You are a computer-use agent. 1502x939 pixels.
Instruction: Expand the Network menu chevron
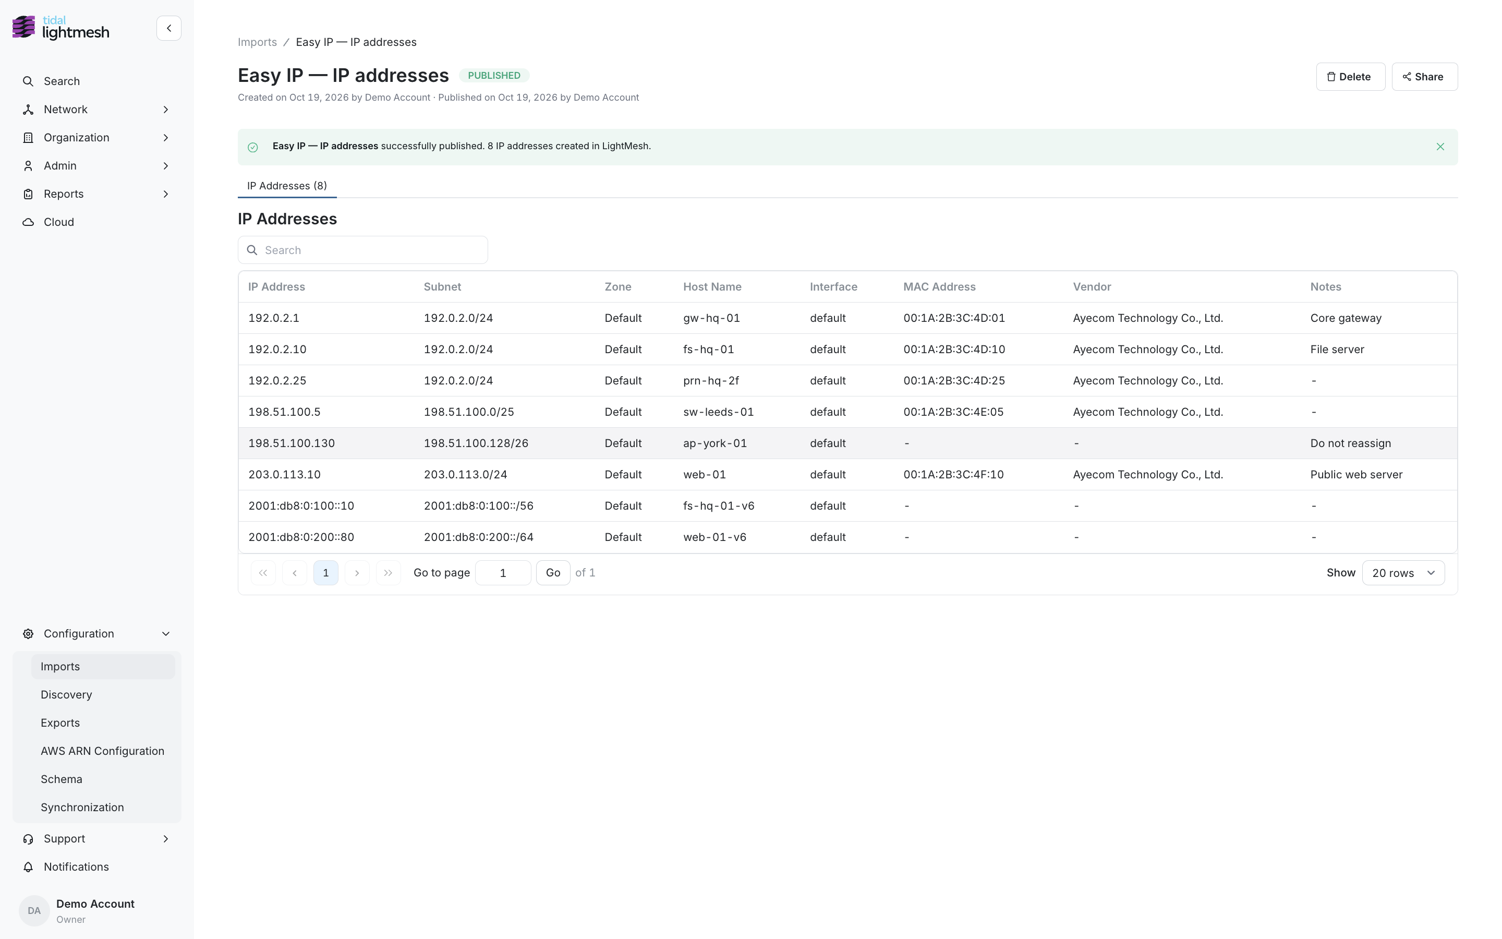pos(166,110)
